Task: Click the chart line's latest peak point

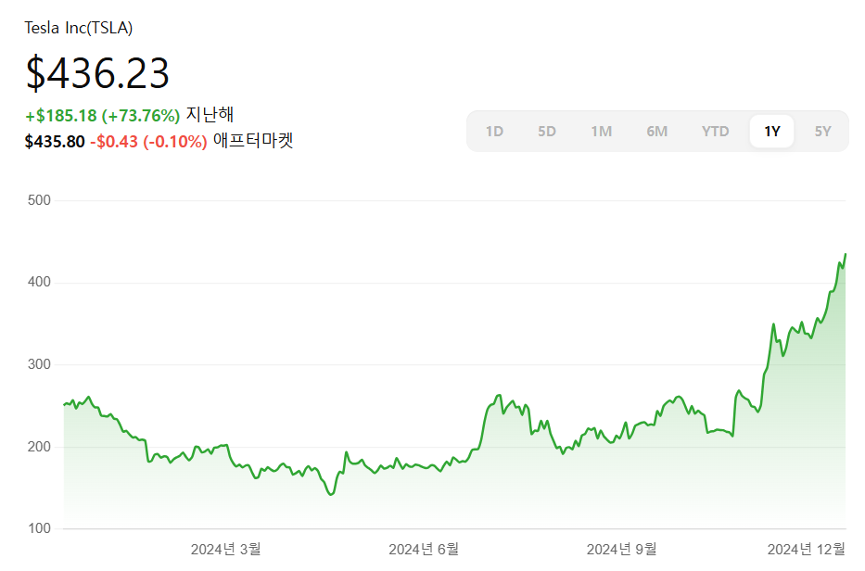Action: pyautogui.click(x=846, y=254)
